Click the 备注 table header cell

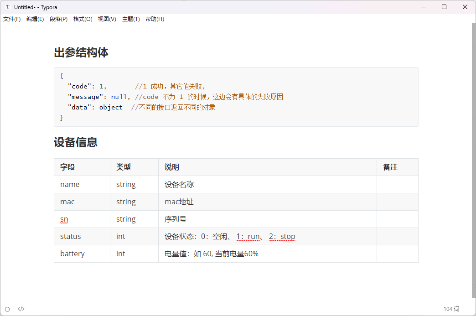tap(398, 167)
